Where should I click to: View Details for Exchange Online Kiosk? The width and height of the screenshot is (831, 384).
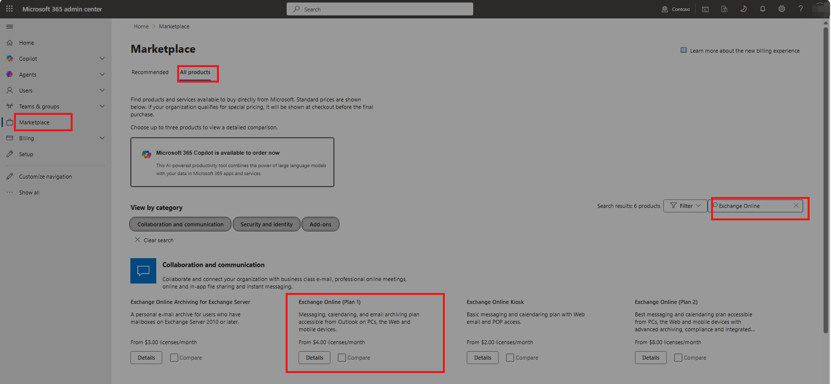pyautogui.click(x=483, y=358)
